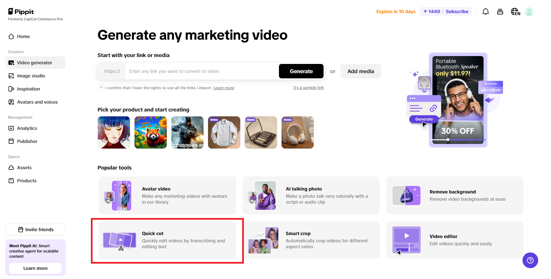The image size is (551, 279).
Task: Open the help question mark button
Action: [530, 260]
